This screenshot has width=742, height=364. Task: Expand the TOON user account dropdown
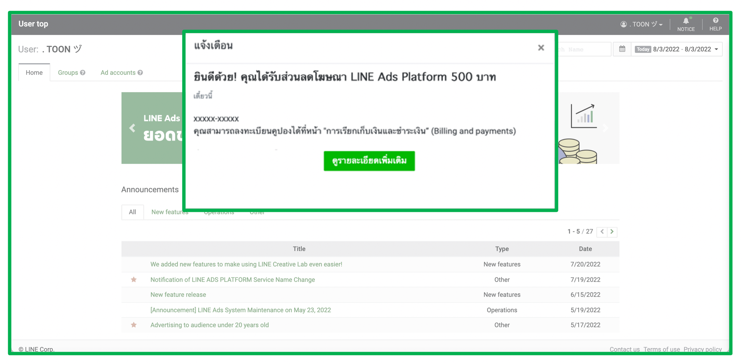coord(641,24)
